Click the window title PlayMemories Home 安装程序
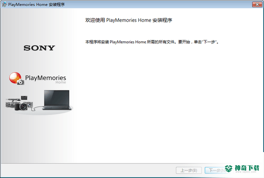This screenshot has height=178, width=264. [37, 4]
